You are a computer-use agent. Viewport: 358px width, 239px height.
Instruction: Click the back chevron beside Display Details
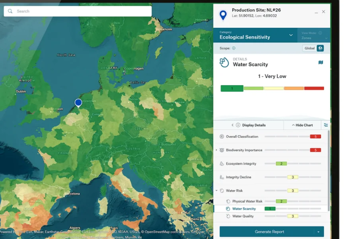232,125
